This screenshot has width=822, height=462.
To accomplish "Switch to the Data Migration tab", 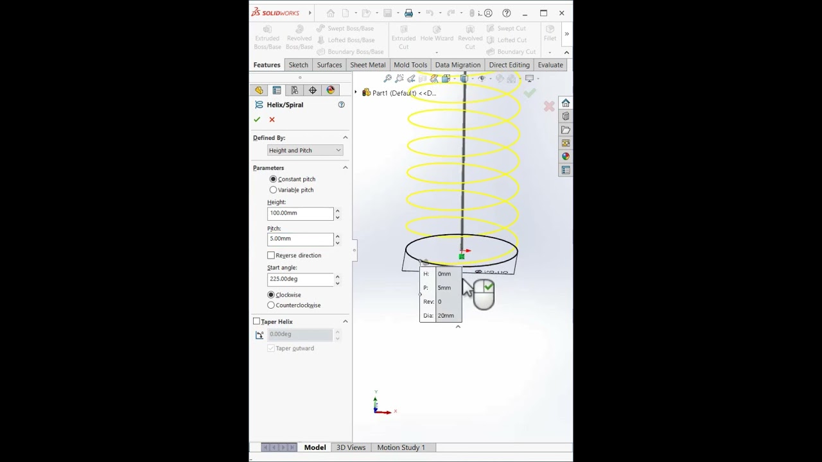I will pos(458,65).
